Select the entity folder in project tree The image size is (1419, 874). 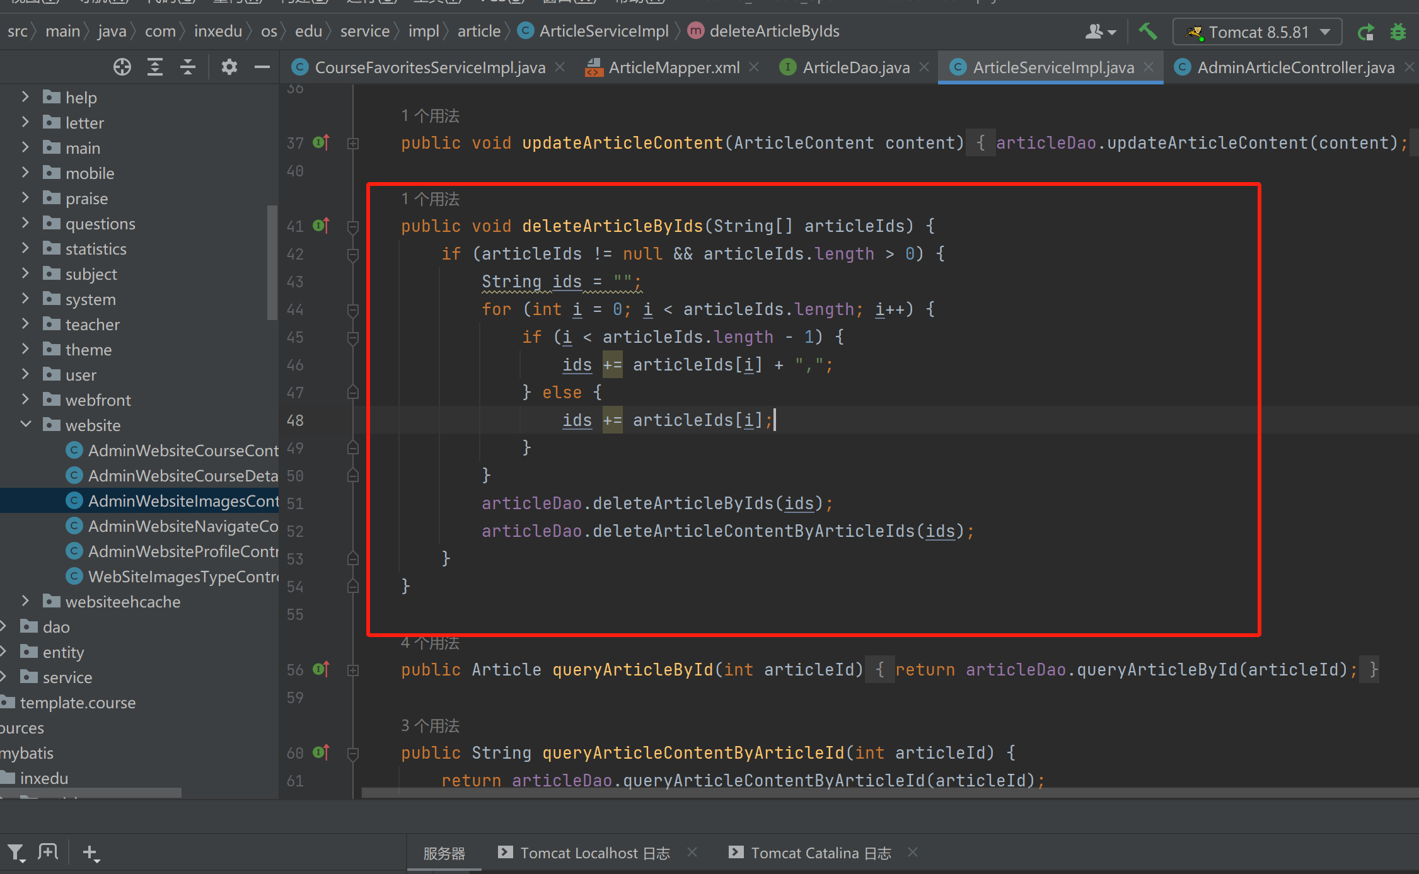click(x=63, y=652)
